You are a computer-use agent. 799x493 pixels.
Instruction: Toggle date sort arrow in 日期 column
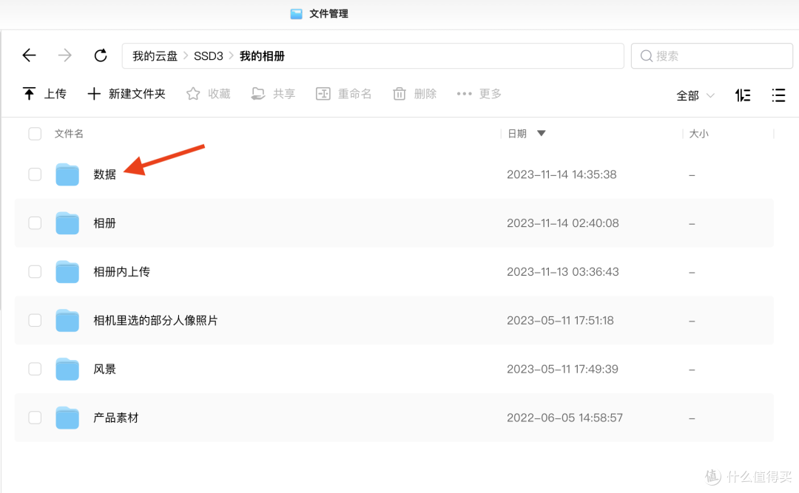tap(541, 134)
